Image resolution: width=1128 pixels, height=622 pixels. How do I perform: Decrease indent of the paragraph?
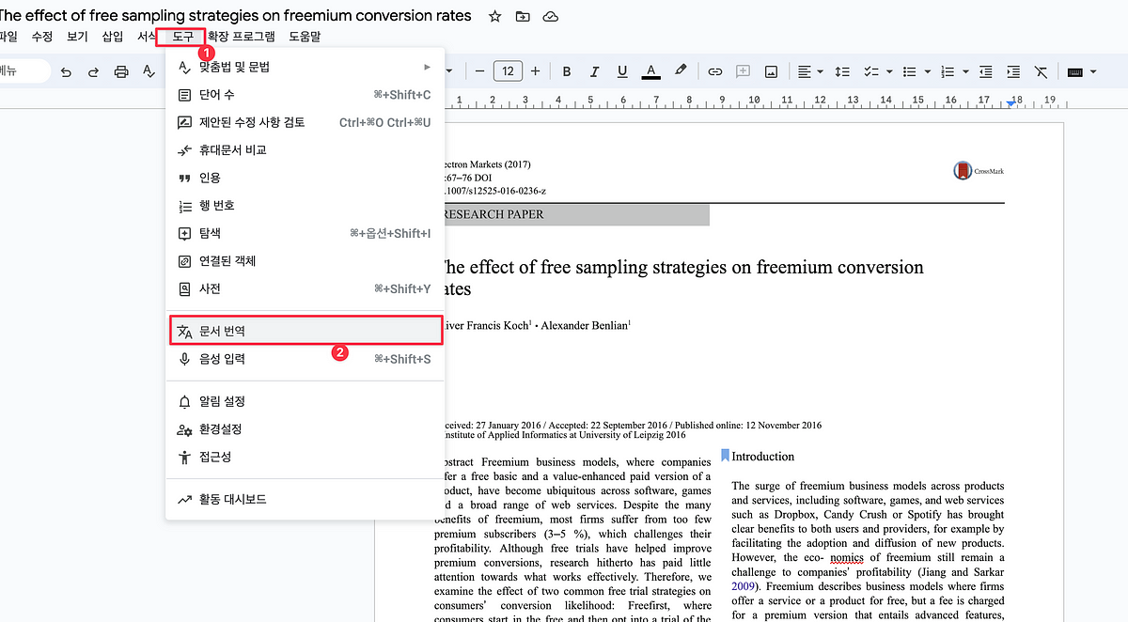point(985,71)
